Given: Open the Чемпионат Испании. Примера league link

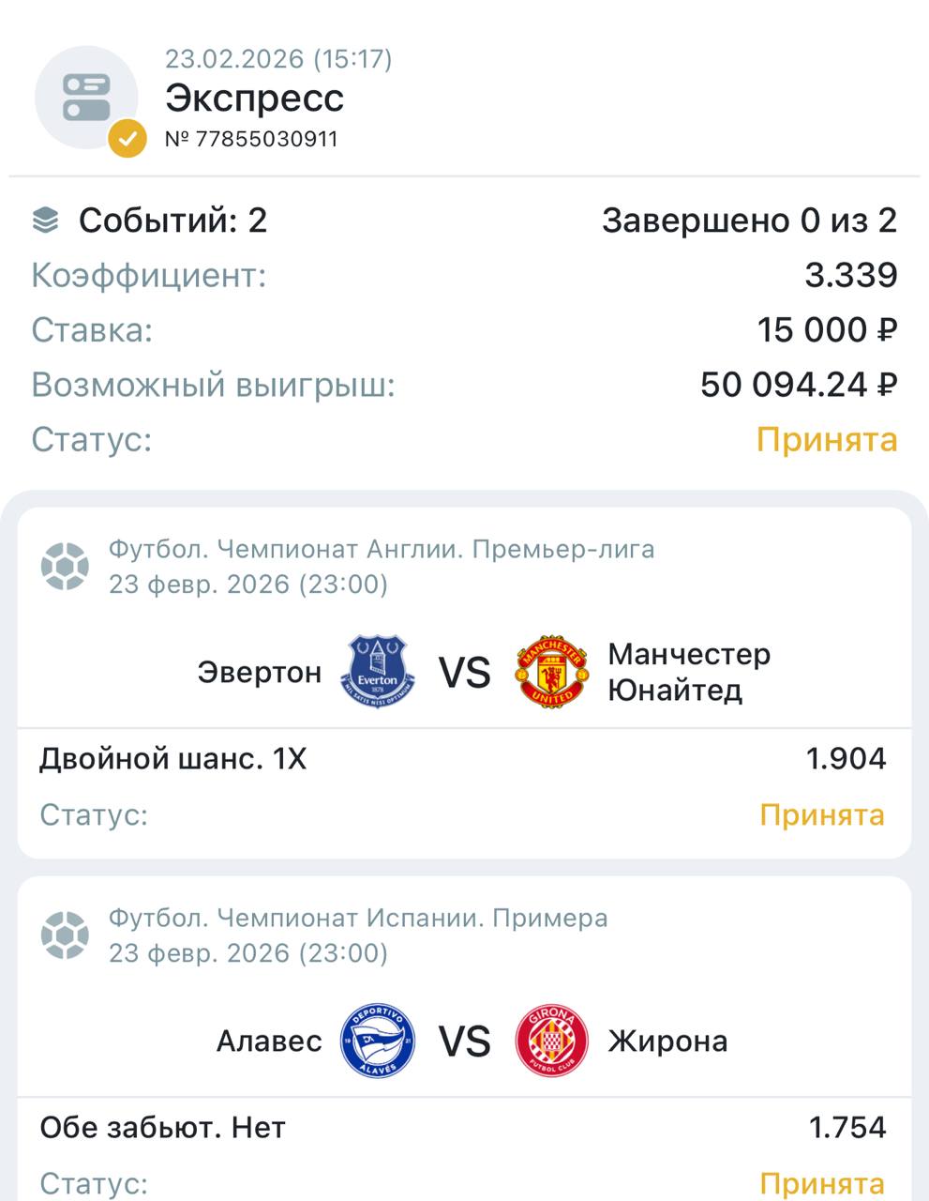Looking at the screenshot, I should pos(358,918).
